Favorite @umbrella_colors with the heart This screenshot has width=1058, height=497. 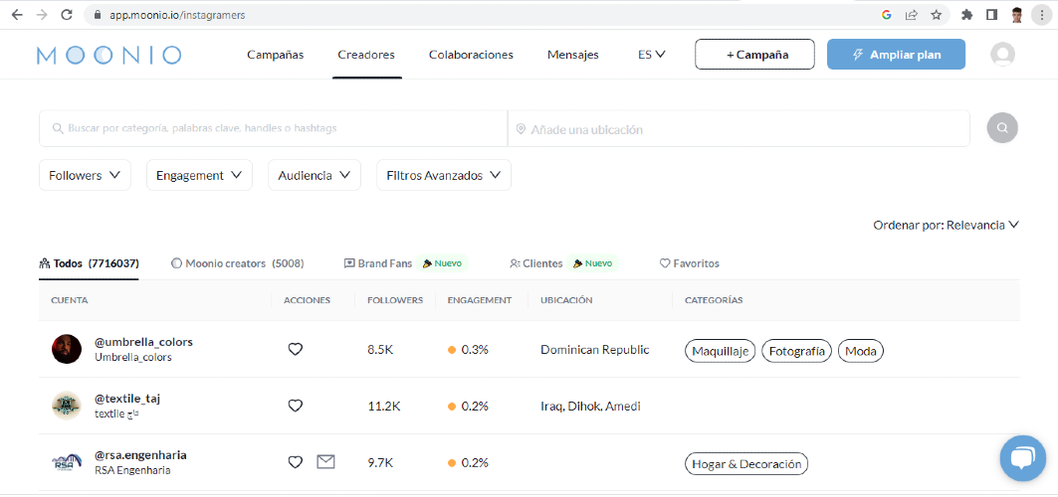[295, 350]
